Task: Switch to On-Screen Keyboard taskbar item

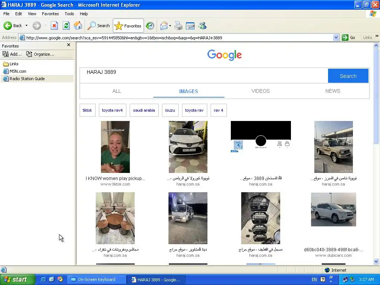Action: [96, 279]
